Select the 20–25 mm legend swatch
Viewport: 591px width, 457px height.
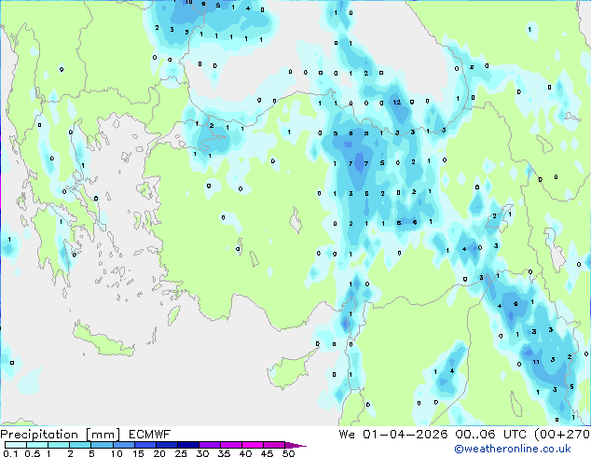[167, 445]
